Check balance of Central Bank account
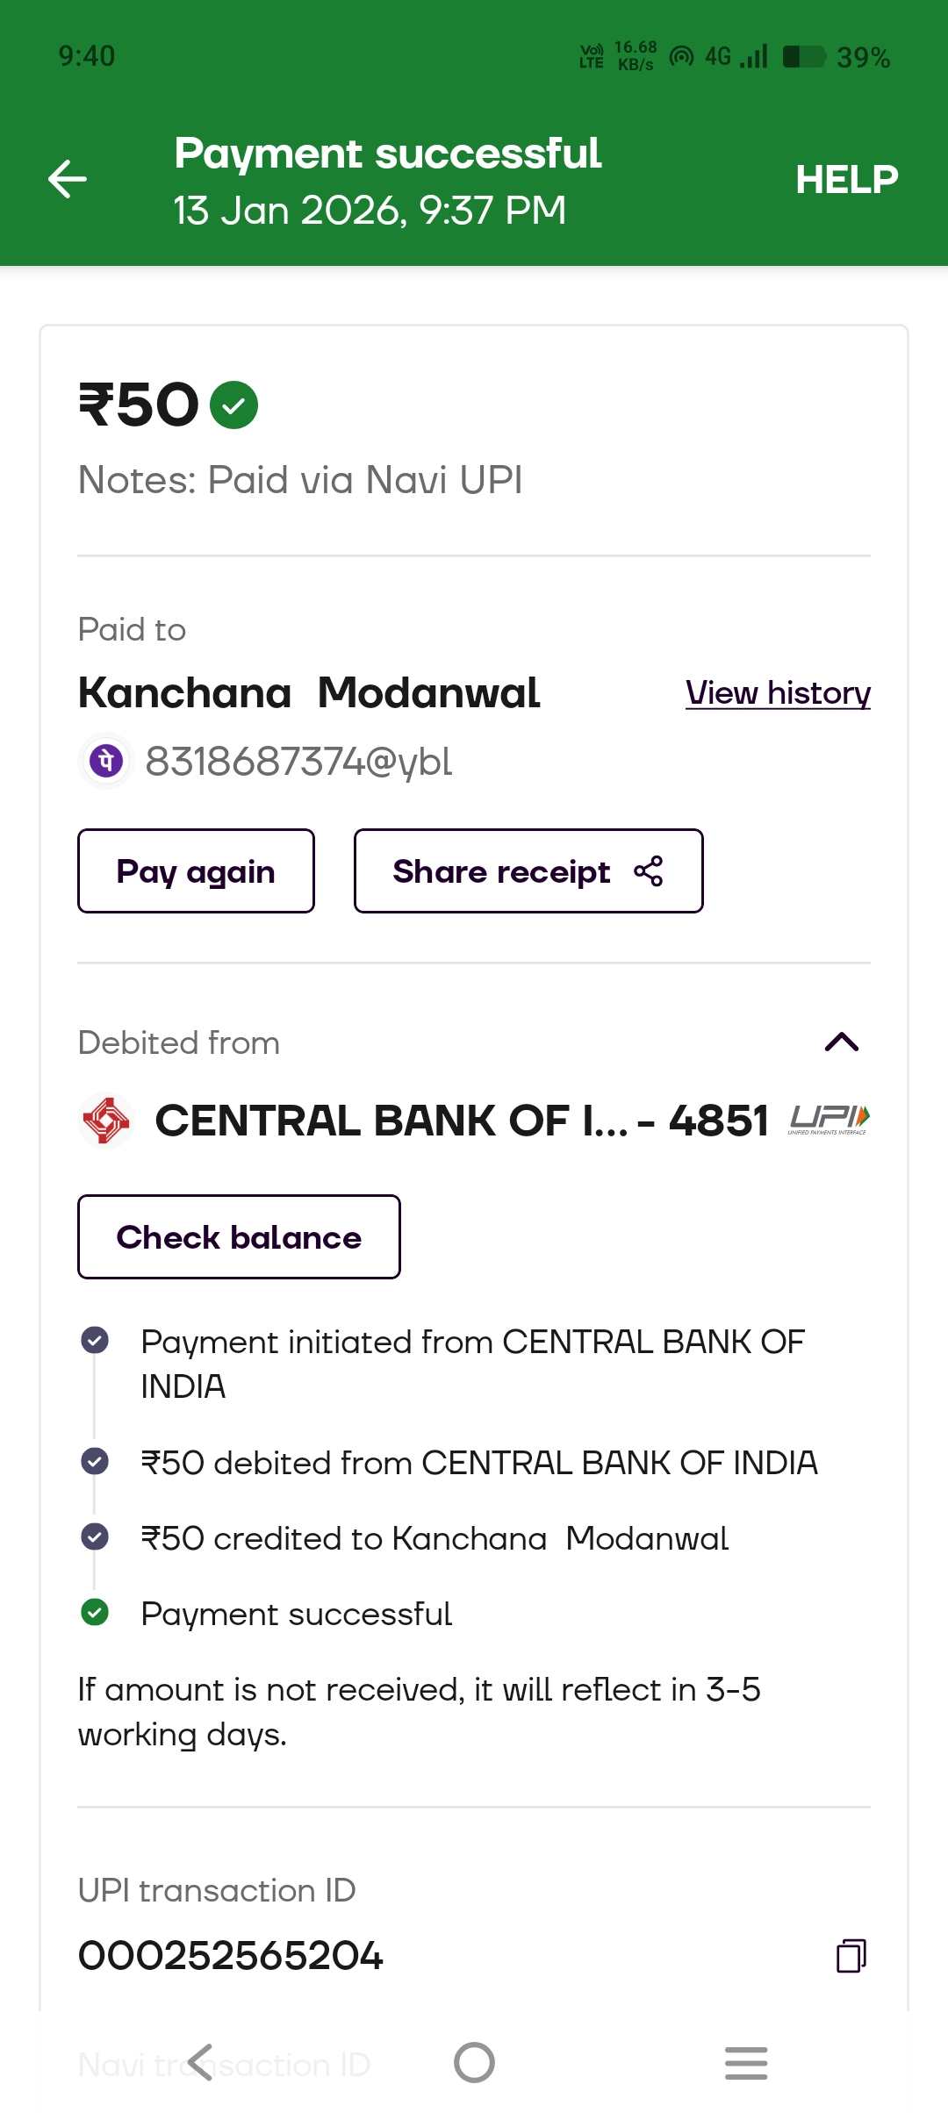948x2113 pixels. click(x=239, y=1237)
